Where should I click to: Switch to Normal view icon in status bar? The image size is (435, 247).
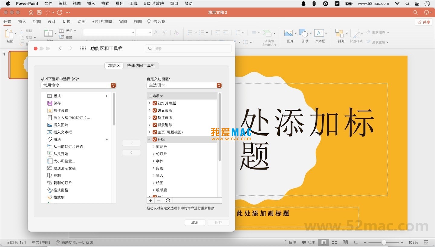[x=324, y=242]
